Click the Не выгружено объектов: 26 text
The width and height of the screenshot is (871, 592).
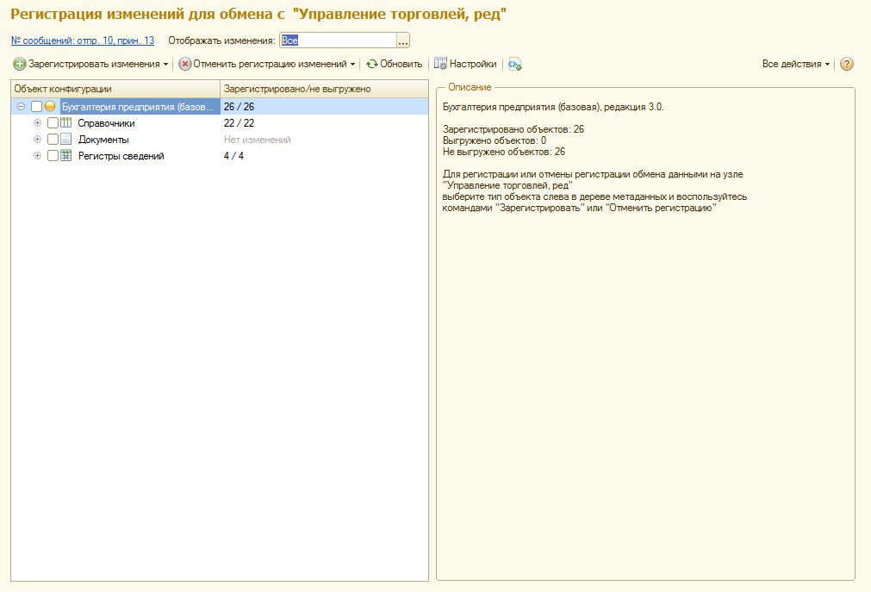pyautogui.click(x=504, y=152)
